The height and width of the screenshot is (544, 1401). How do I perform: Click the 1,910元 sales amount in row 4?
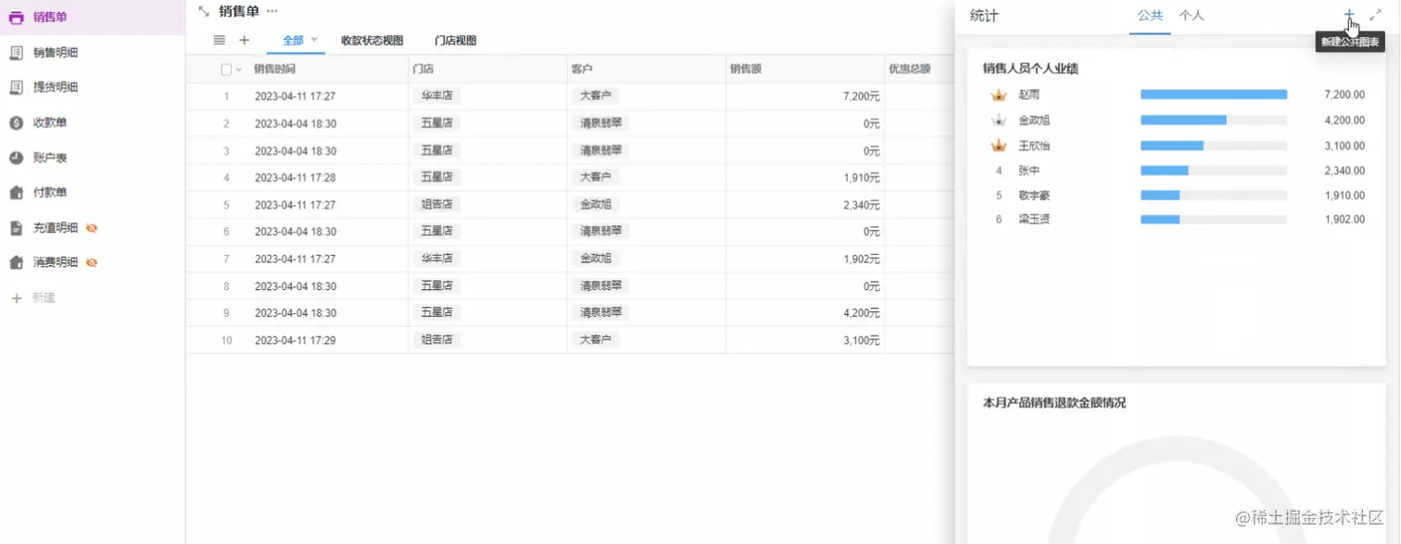pyautogui.click(x=861, y=178)
